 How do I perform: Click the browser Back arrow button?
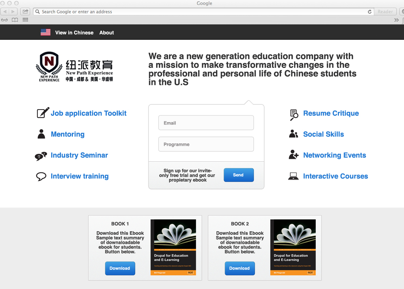pos(5,12)
